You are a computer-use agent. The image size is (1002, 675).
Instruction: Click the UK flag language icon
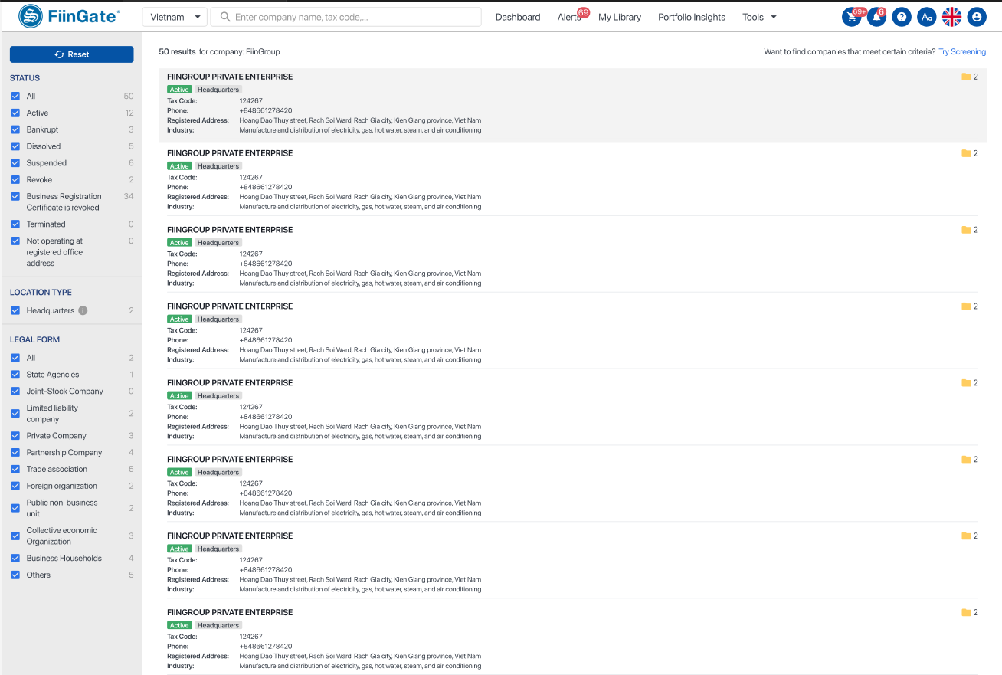click(951, 17)
